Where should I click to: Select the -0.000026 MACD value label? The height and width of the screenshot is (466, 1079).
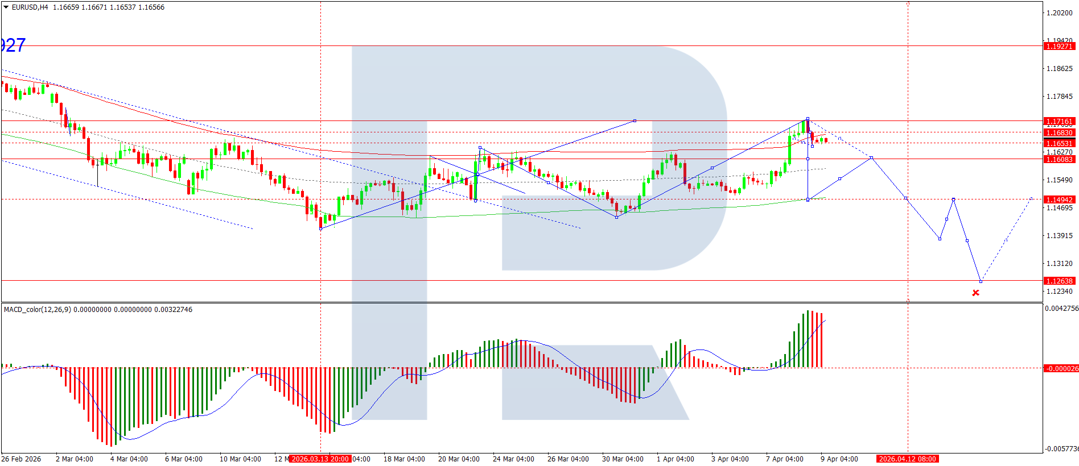(1061, 368)
